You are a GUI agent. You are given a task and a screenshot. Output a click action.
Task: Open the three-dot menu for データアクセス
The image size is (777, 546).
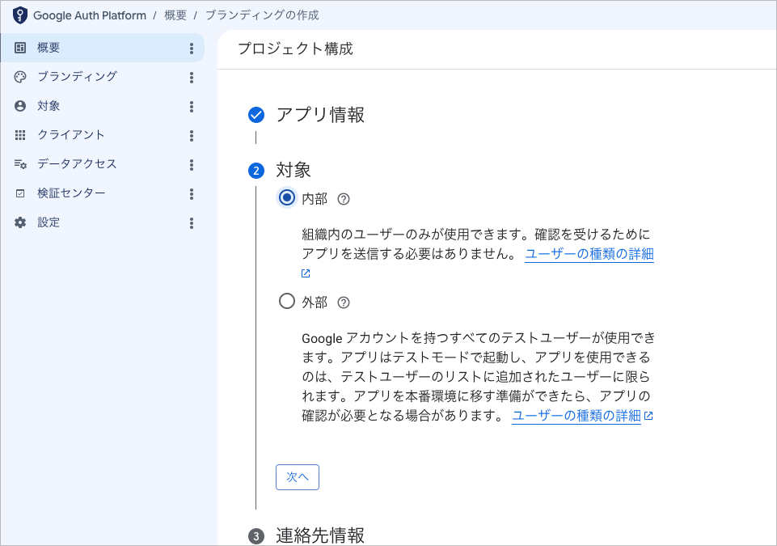click(192, 165)
